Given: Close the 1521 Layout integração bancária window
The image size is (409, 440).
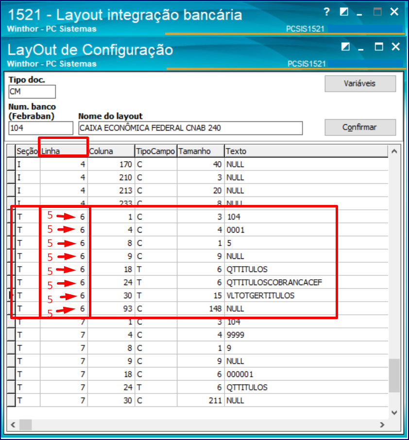Looking at the screenshot, I should (x=394, y=12).
